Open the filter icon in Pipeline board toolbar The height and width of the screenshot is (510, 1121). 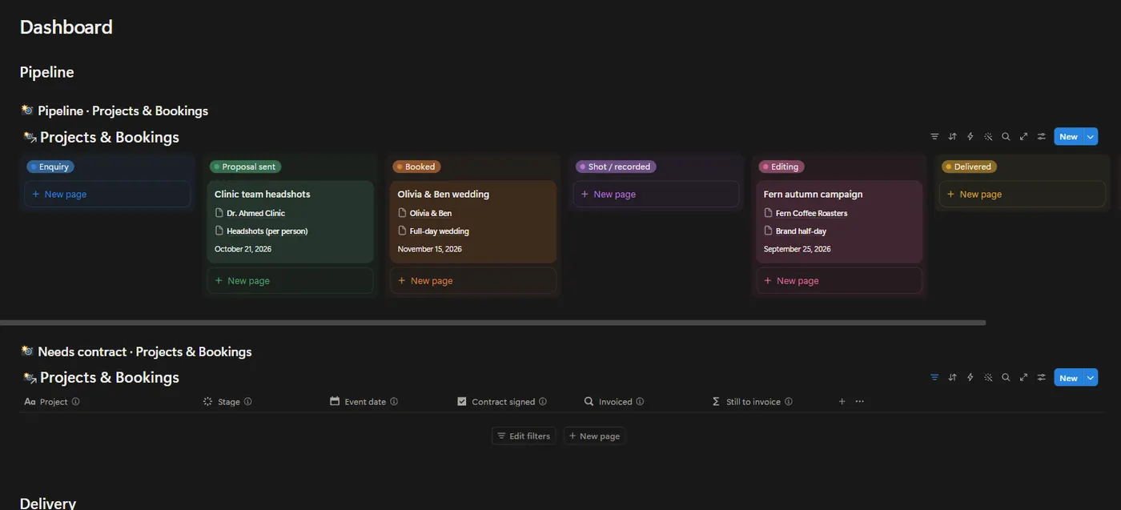click(x=934, y=137)
